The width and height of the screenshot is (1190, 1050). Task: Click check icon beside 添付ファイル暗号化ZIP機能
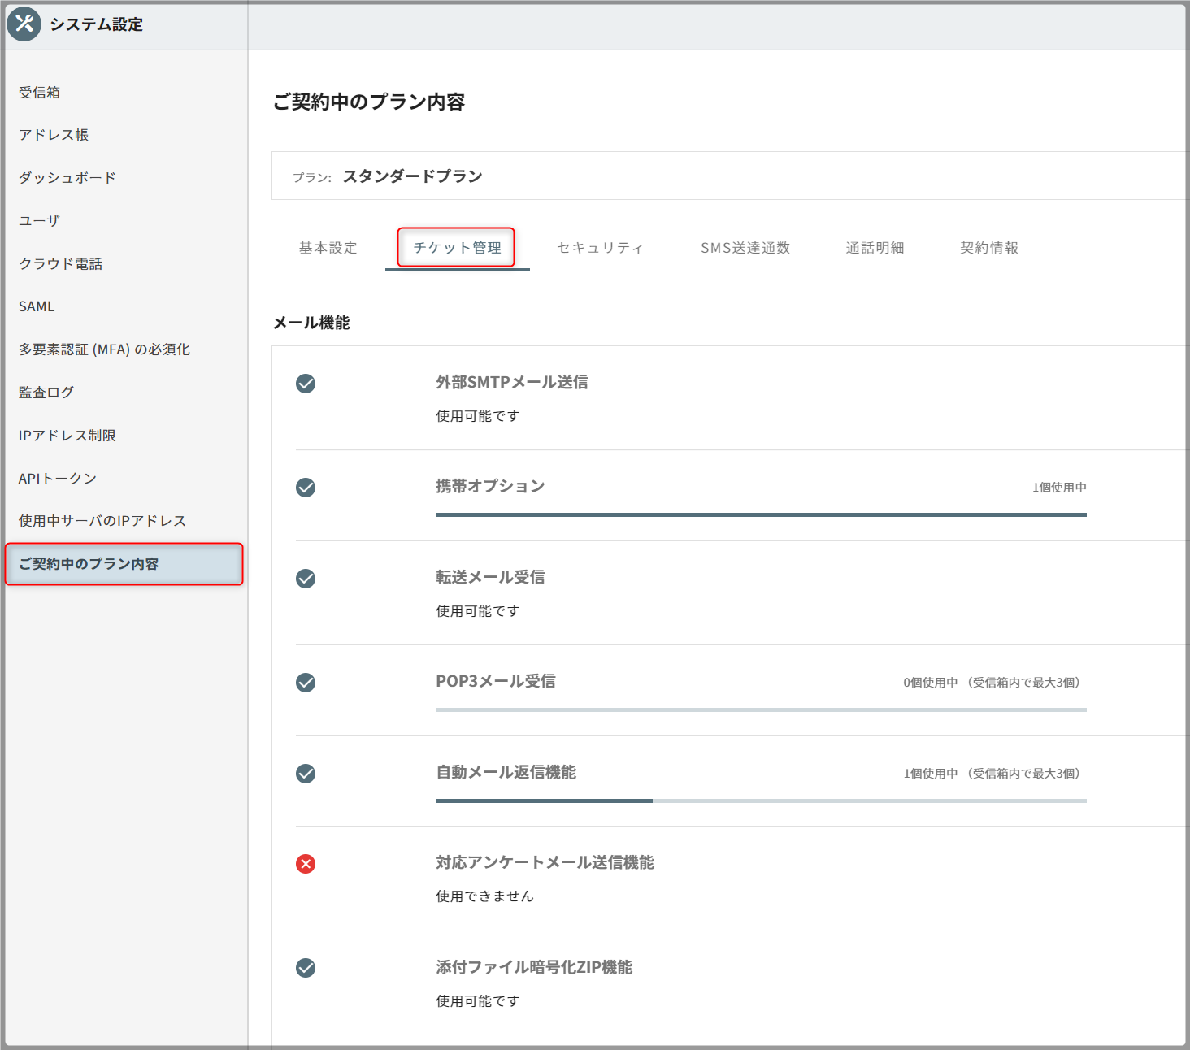pyautogui.click(x=306, y=968)
